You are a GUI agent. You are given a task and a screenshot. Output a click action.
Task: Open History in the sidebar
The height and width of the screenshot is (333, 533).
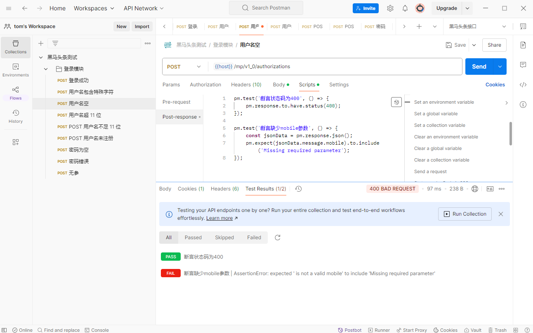point(16,117)
